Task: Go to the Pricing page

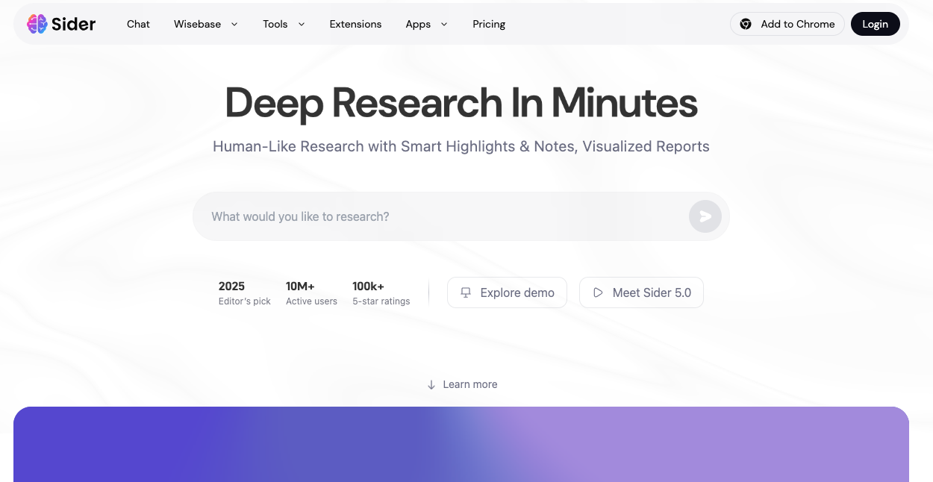Action: [x=489, y=24]
